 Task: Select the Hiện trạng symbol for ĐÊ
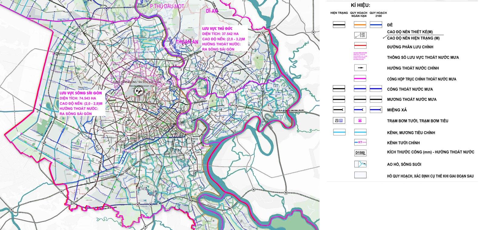[339, 24]
